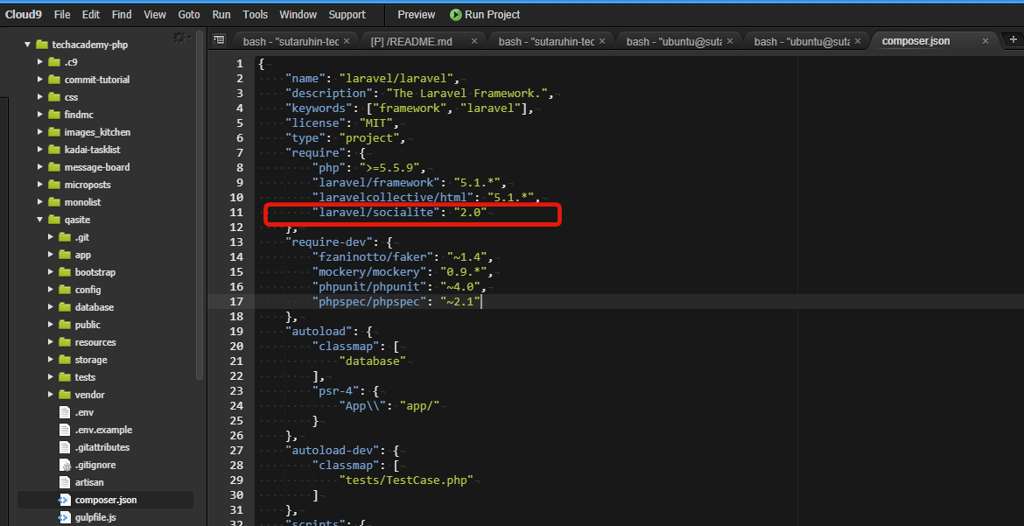Image resolution: width=1024 pixels, height=526 pixels.
Task: Expand the monolist folder arrow
Action: (x=40, y=202)
